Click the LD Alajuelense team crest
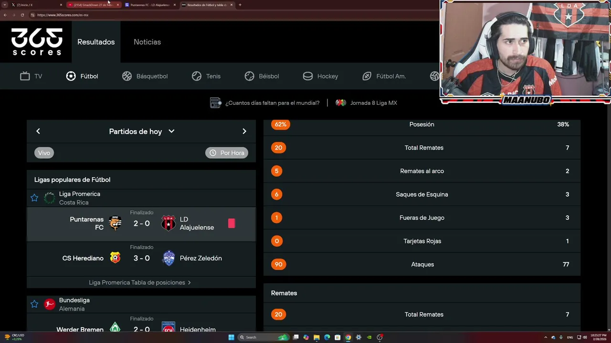 169,223
